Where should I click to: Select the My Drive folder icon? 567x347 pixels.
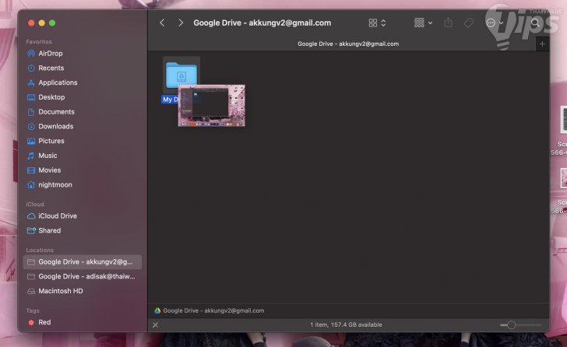coord(181,75)
